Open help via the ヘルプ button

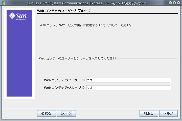point(168,113)
